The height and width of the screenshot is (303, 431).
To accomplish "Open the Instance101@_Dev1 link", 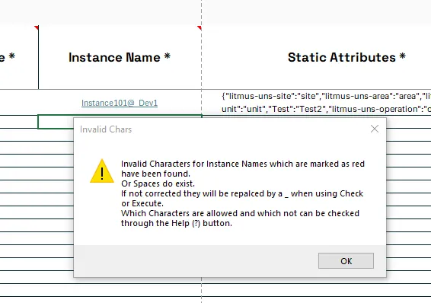I will click(120, 103).
